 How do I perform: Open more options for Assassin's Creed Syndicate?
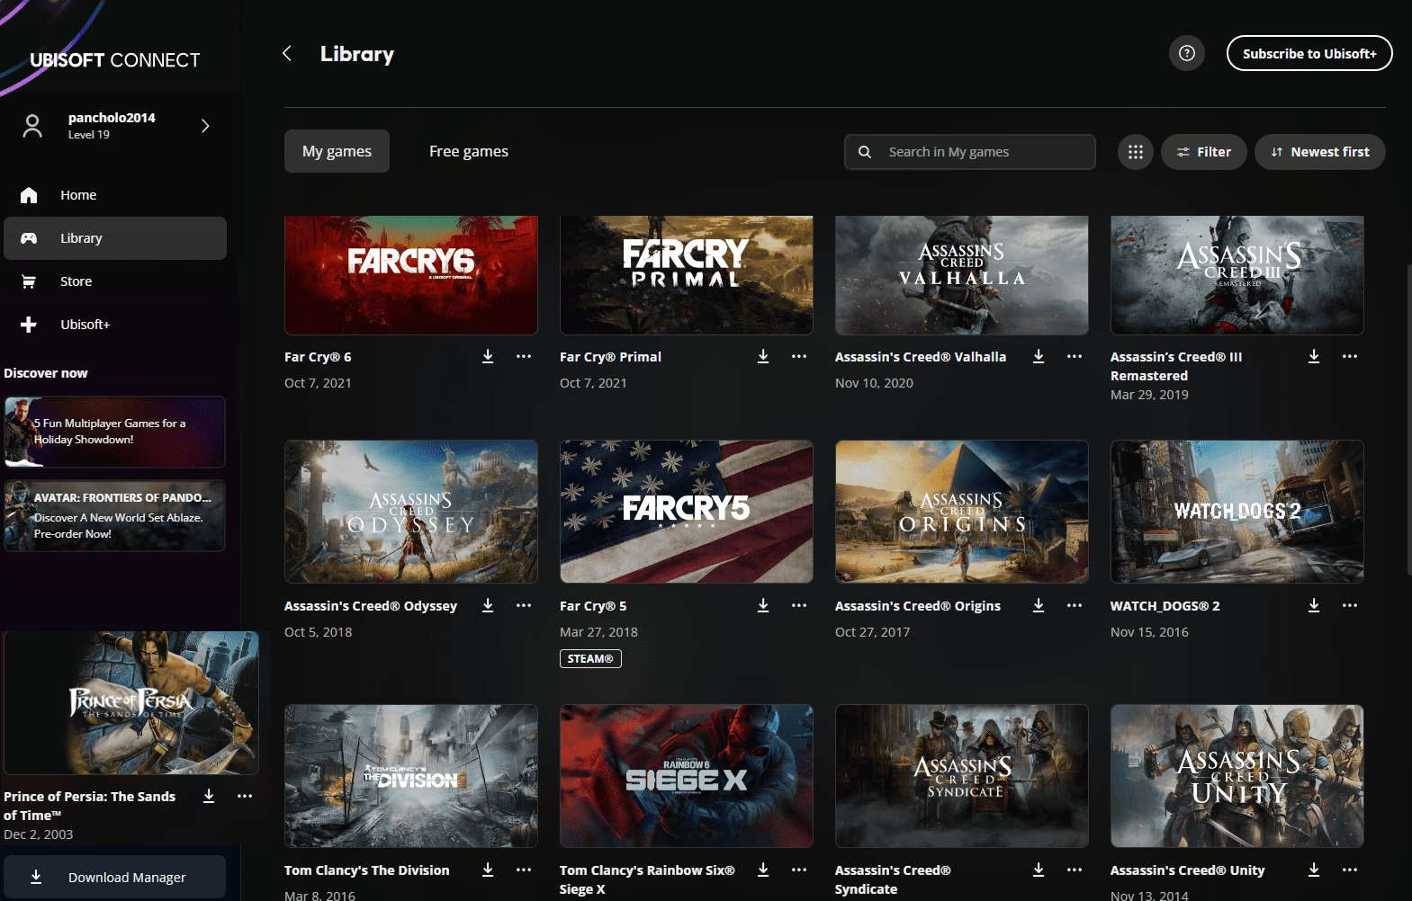pyautogui.click(x=1075, y=870)
